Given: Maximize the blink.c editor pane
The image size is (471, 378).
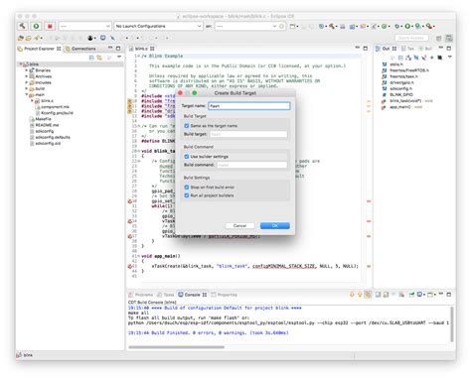Looking at the screenshot, I should [366, 49].
